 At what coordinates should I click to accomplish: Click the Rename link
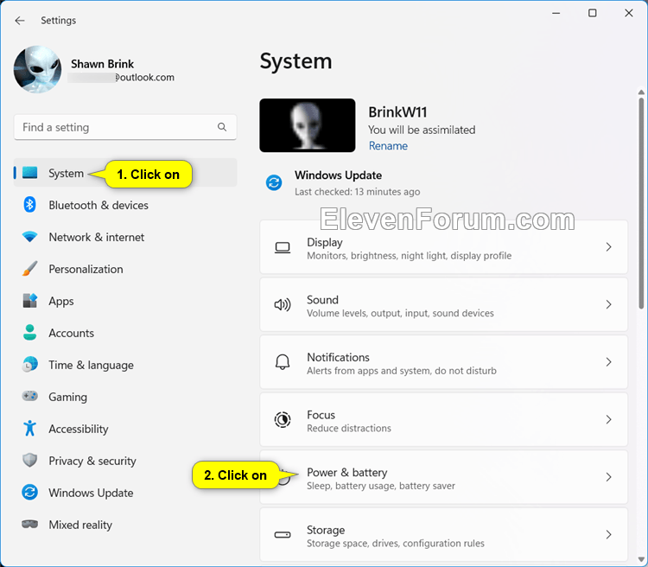click(388, 145)
